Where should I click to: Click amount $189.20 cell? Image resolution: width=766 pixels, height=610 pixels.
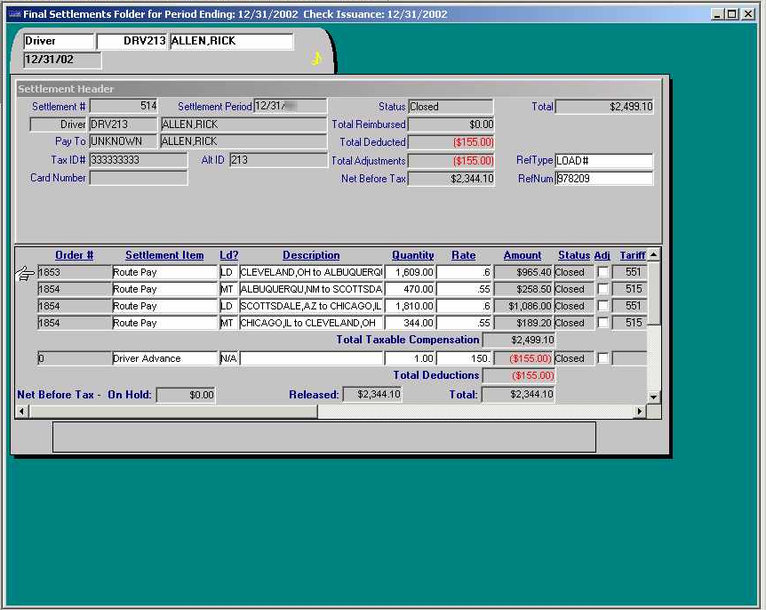coord(523,323)
